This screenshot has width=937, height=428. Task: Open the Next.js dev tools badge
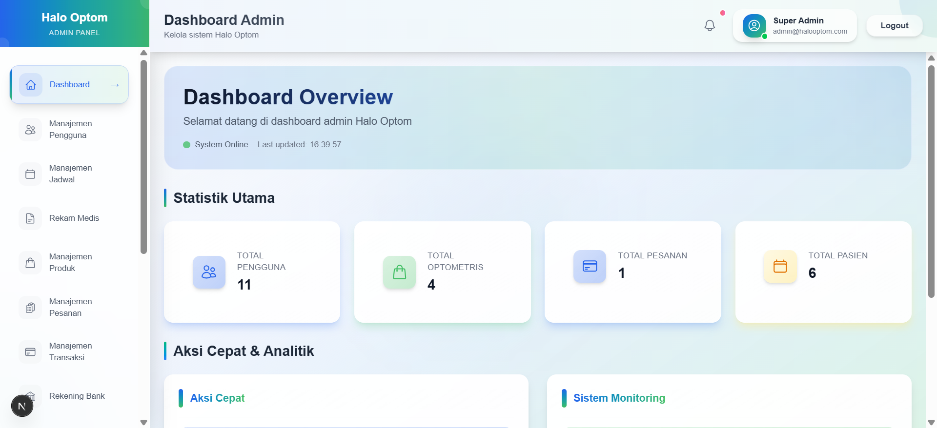(22, 406)
